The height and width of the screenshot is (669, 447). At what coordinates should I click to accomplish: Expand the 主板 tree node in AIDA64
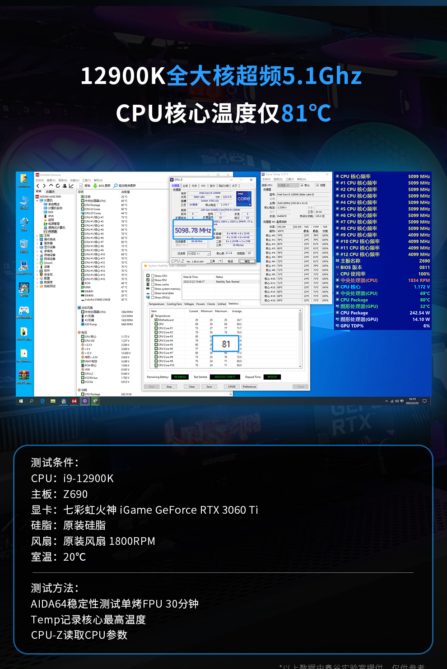(37, 236)
